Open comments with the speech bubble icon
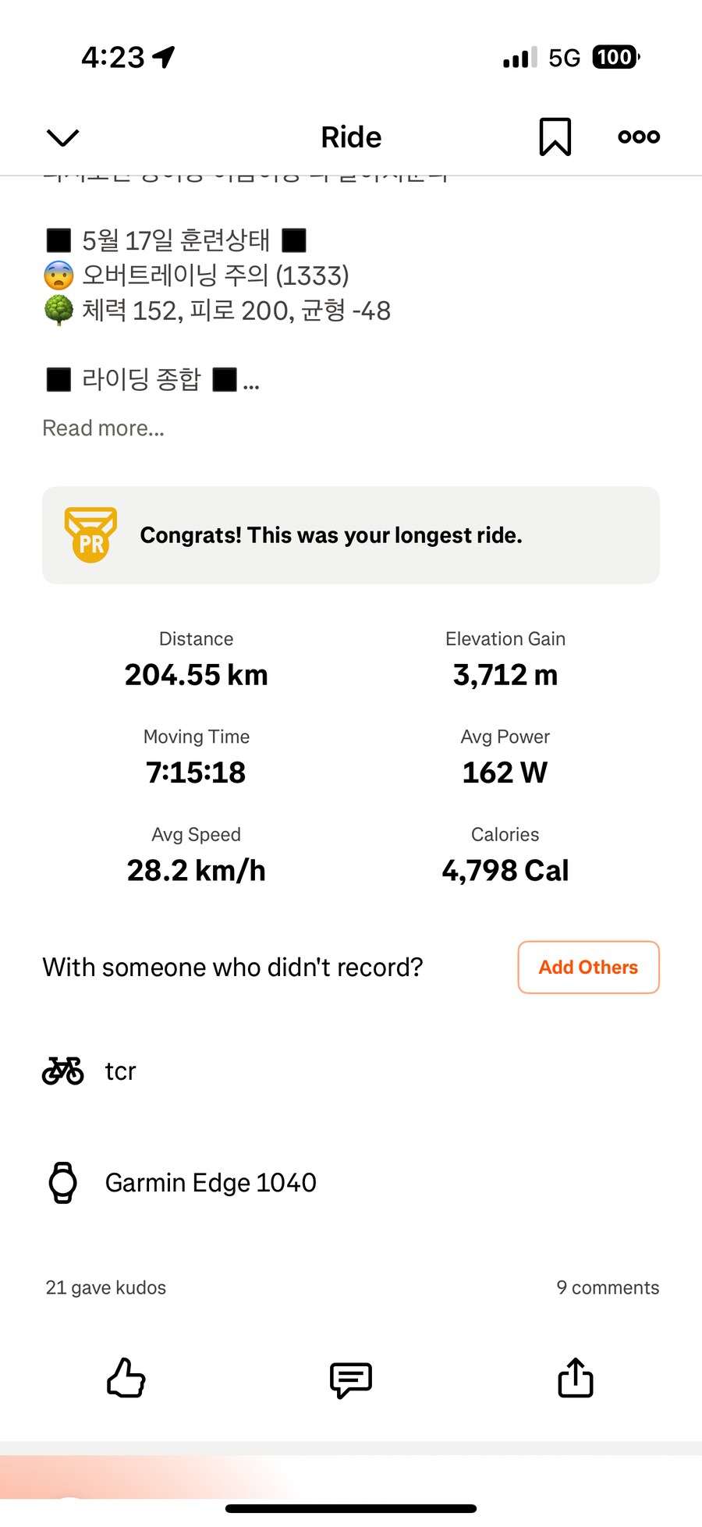702x1527 pixels. [x=351, y=1380]
